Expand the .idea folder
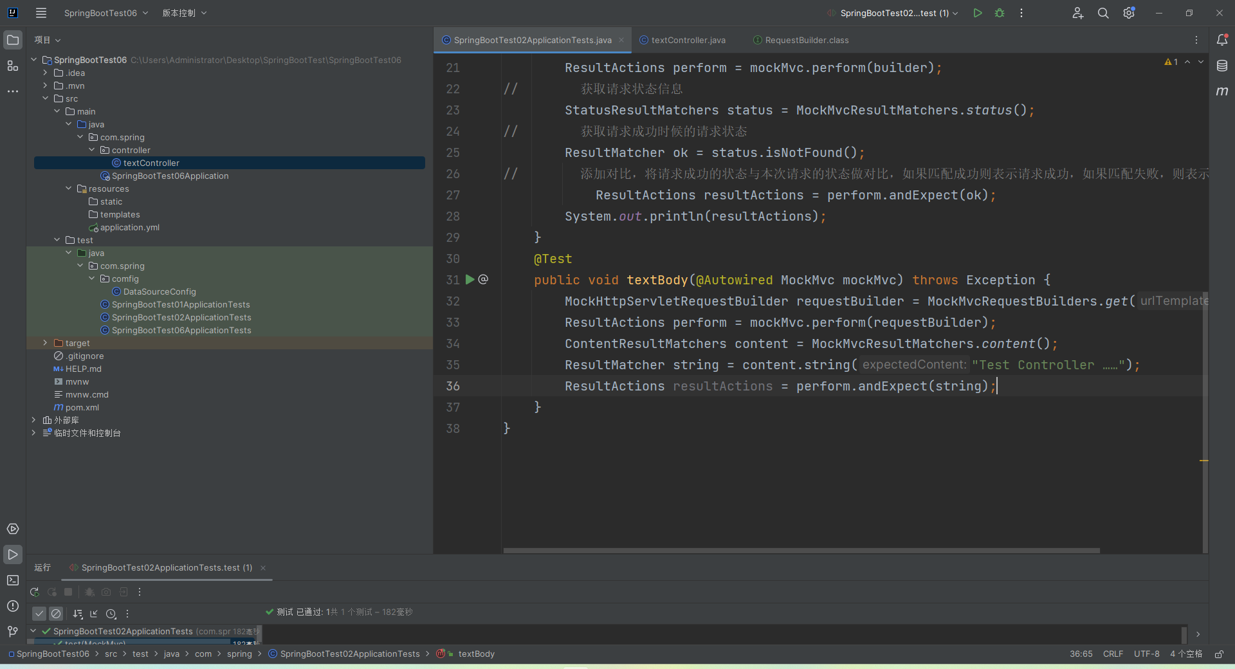 [45, 73]
